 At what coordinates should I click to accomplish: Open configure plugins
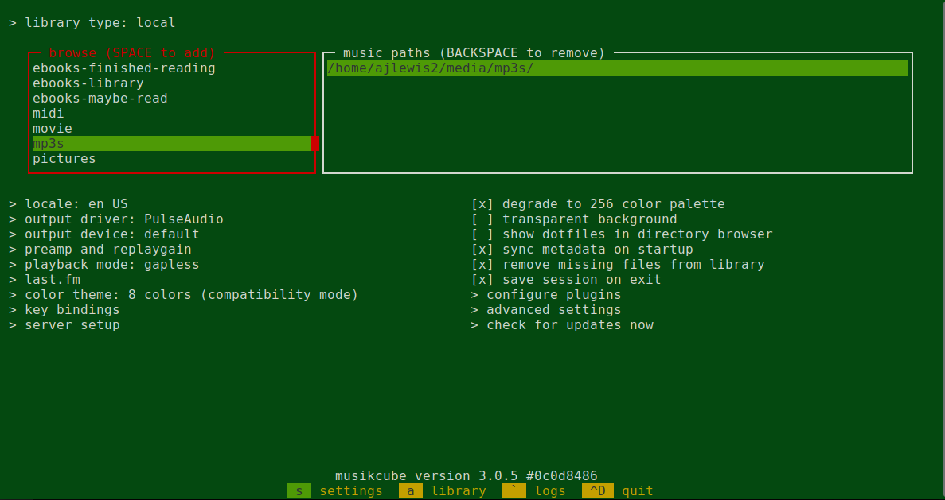coord(546,294)
